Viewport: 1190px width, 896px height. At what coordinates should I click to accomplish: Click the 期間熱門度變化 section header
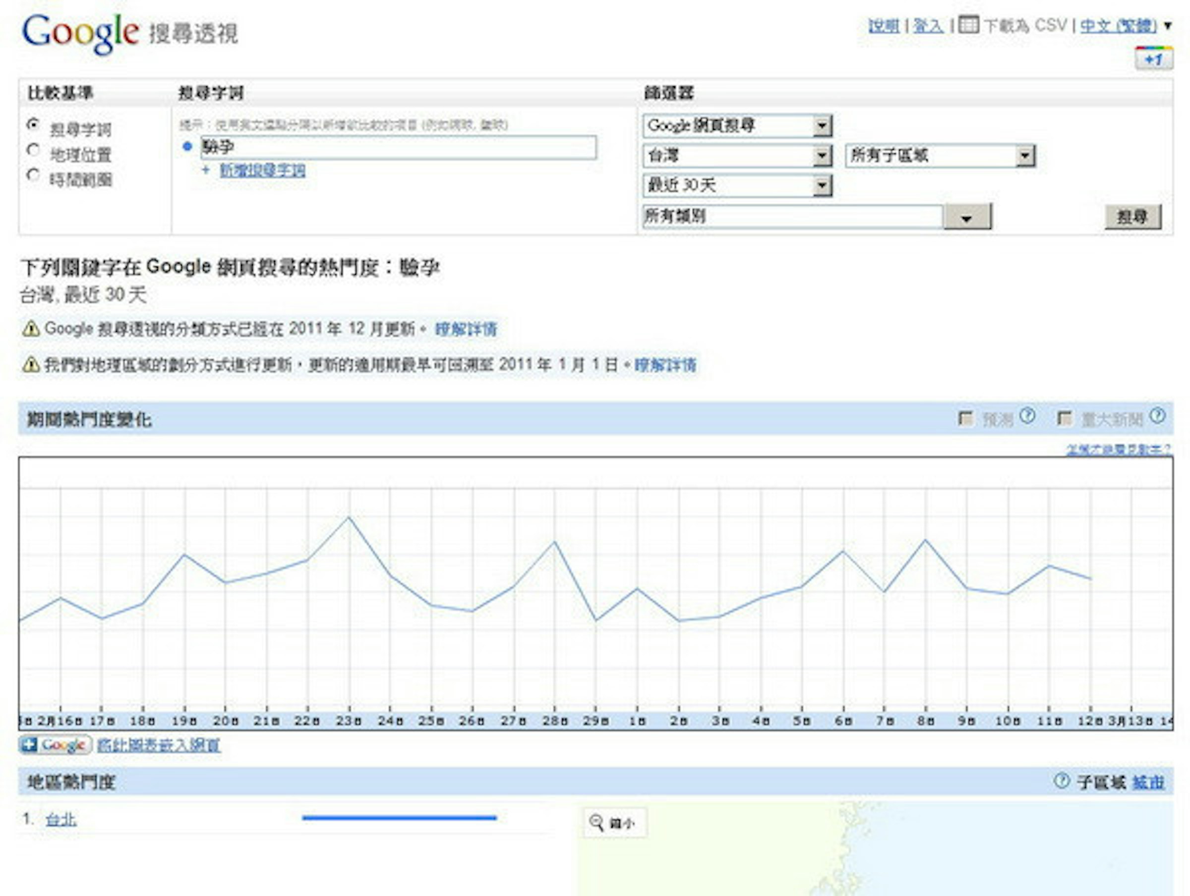pyautogui.click(x=89, y=419)
